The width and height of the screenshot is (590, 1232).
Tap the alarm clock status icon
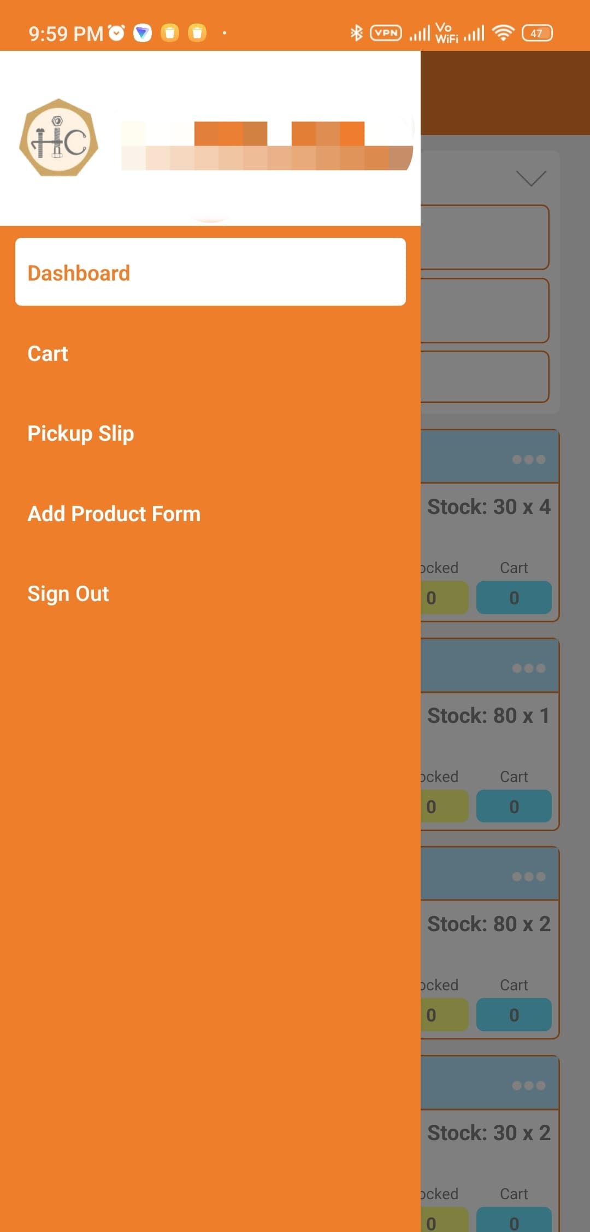pyautogui.click(x=116, y=33)
